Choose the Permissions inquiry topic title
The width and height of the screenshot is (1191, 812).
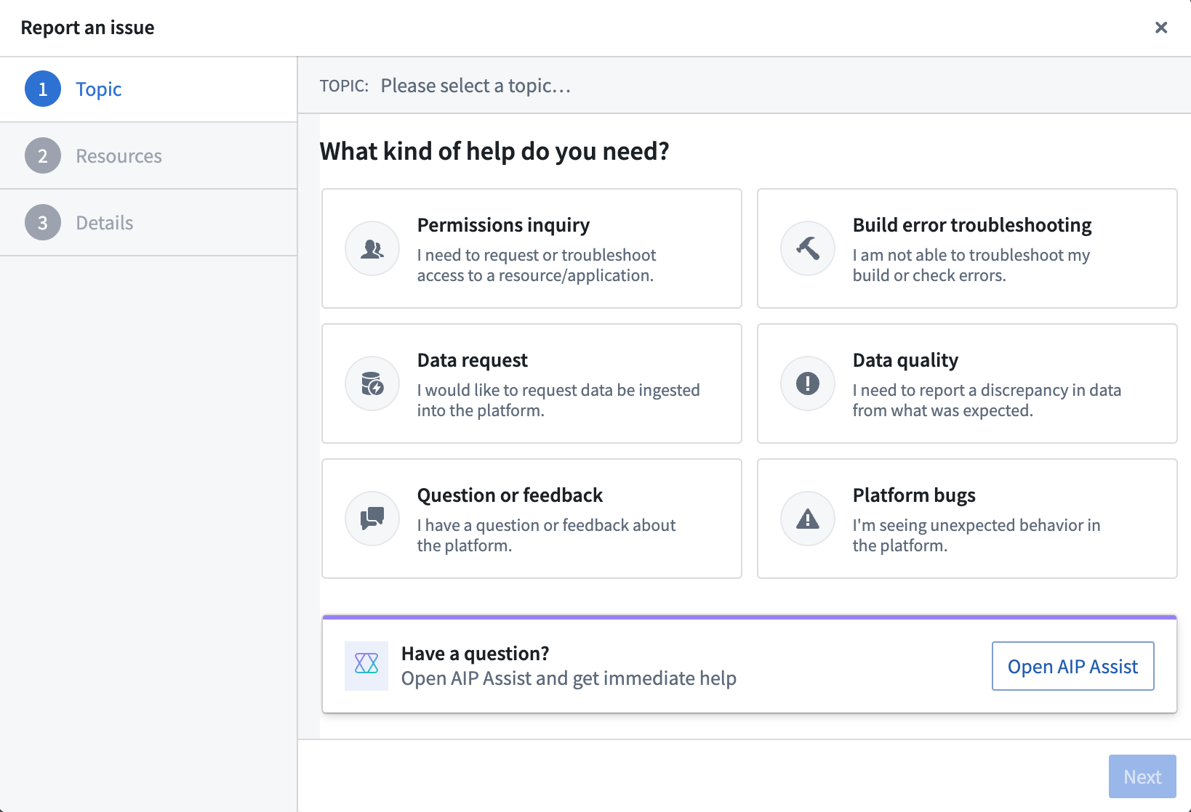click(x=503, y=225)
